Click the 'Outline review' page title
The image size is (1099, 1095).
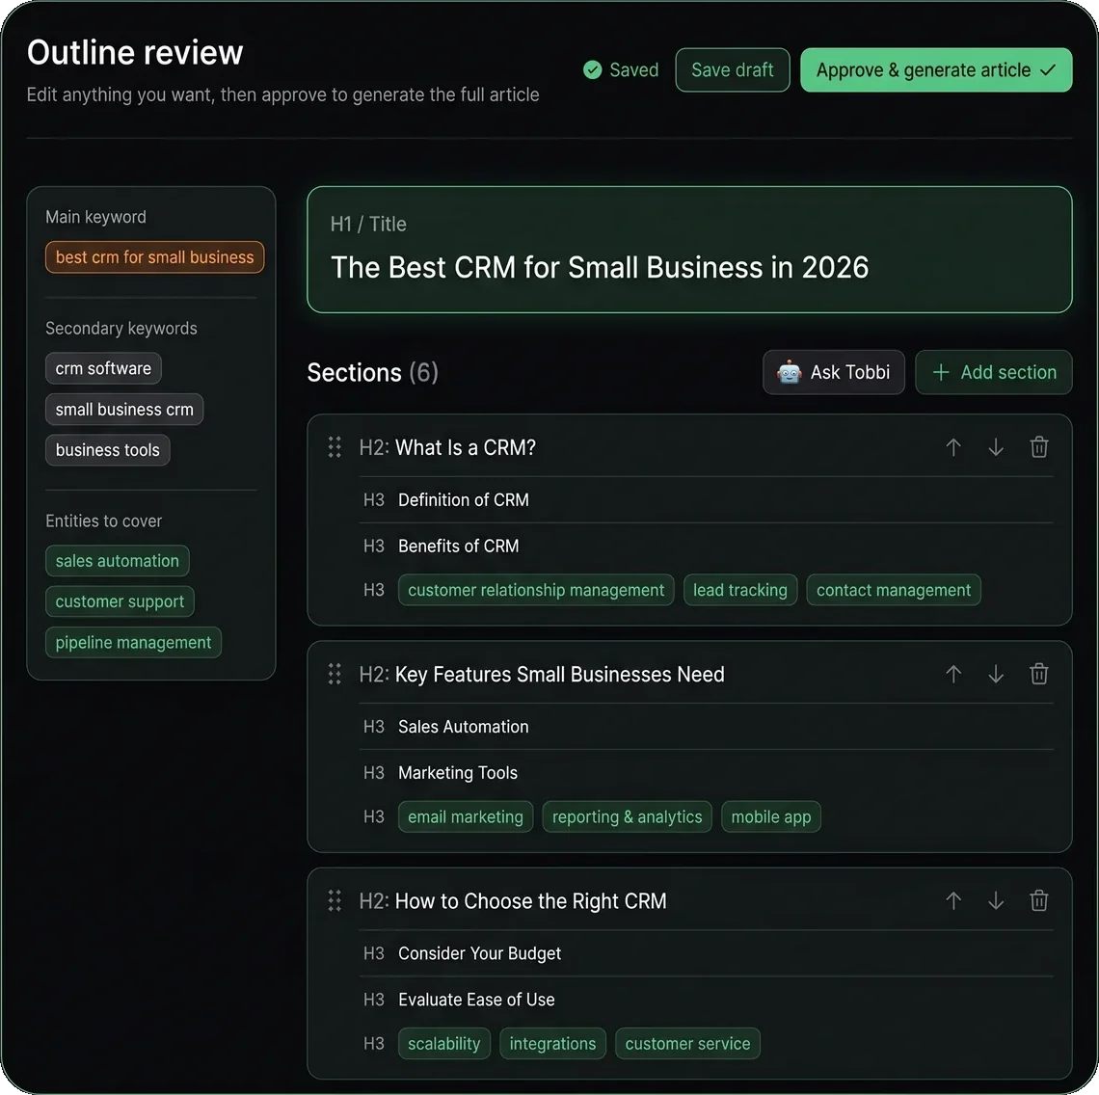click(135, 53)
